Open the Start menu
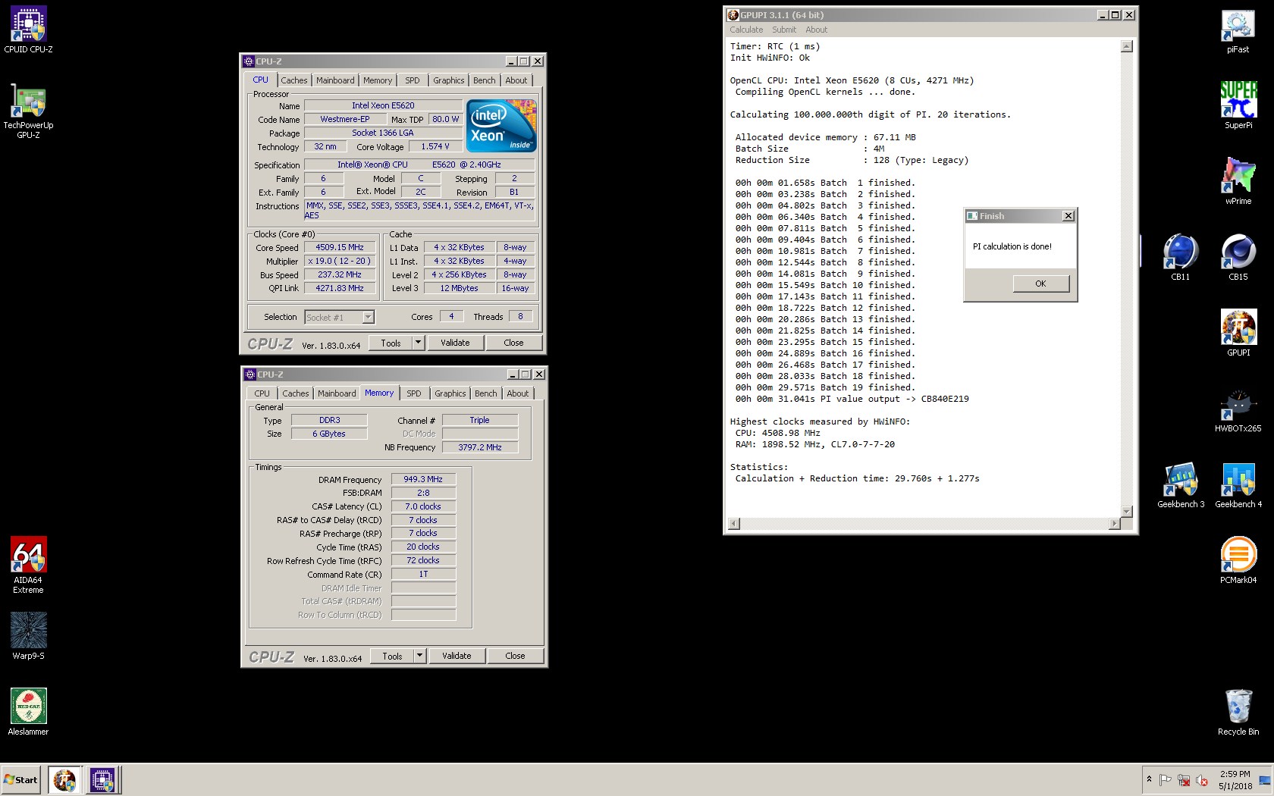This screenshot has width=1274, height=796. click(x=20, y=779)
